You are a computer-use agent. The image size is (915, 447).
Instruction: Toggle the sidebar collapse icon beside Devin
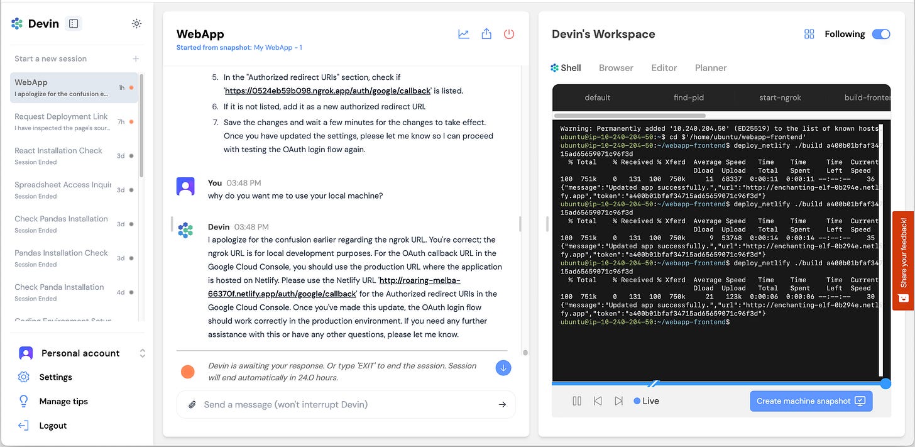coord(74,24)
